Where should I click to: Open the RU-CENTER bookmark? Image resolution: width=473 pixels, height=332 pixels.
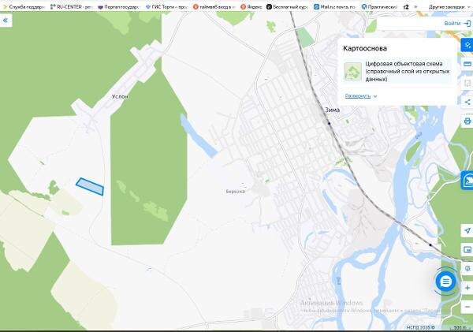pos(71,6)
